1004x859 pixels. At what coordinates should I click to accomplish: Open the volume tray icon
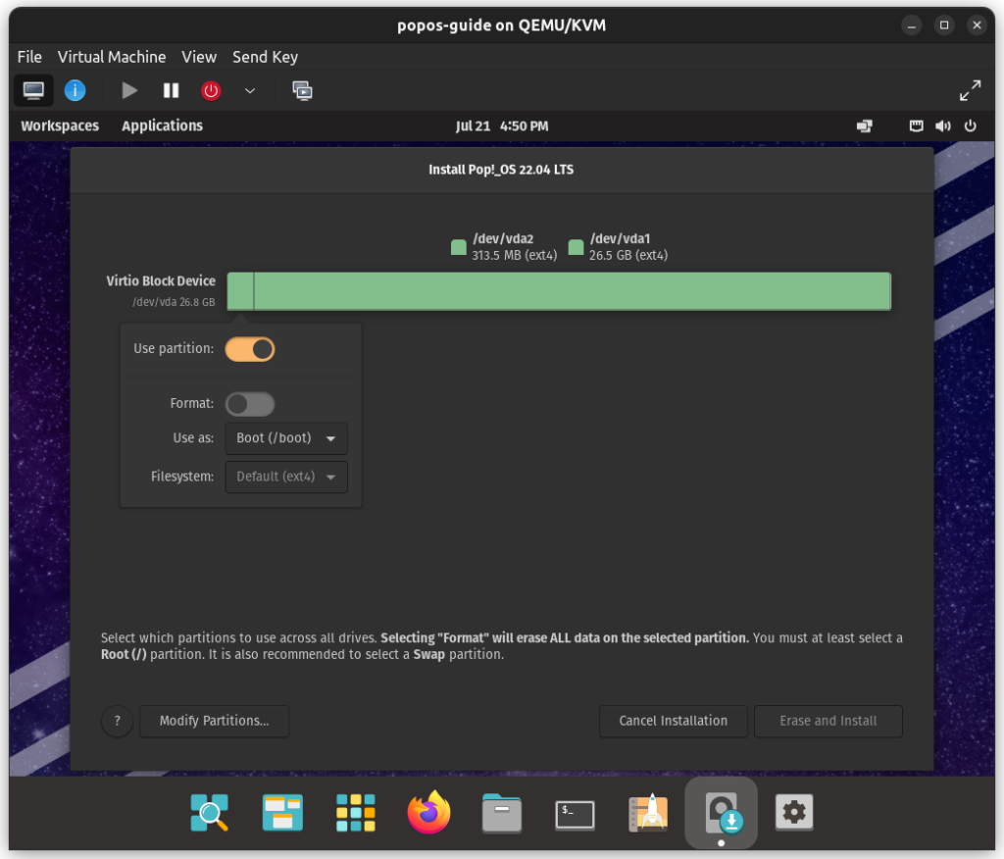[942, 126]
